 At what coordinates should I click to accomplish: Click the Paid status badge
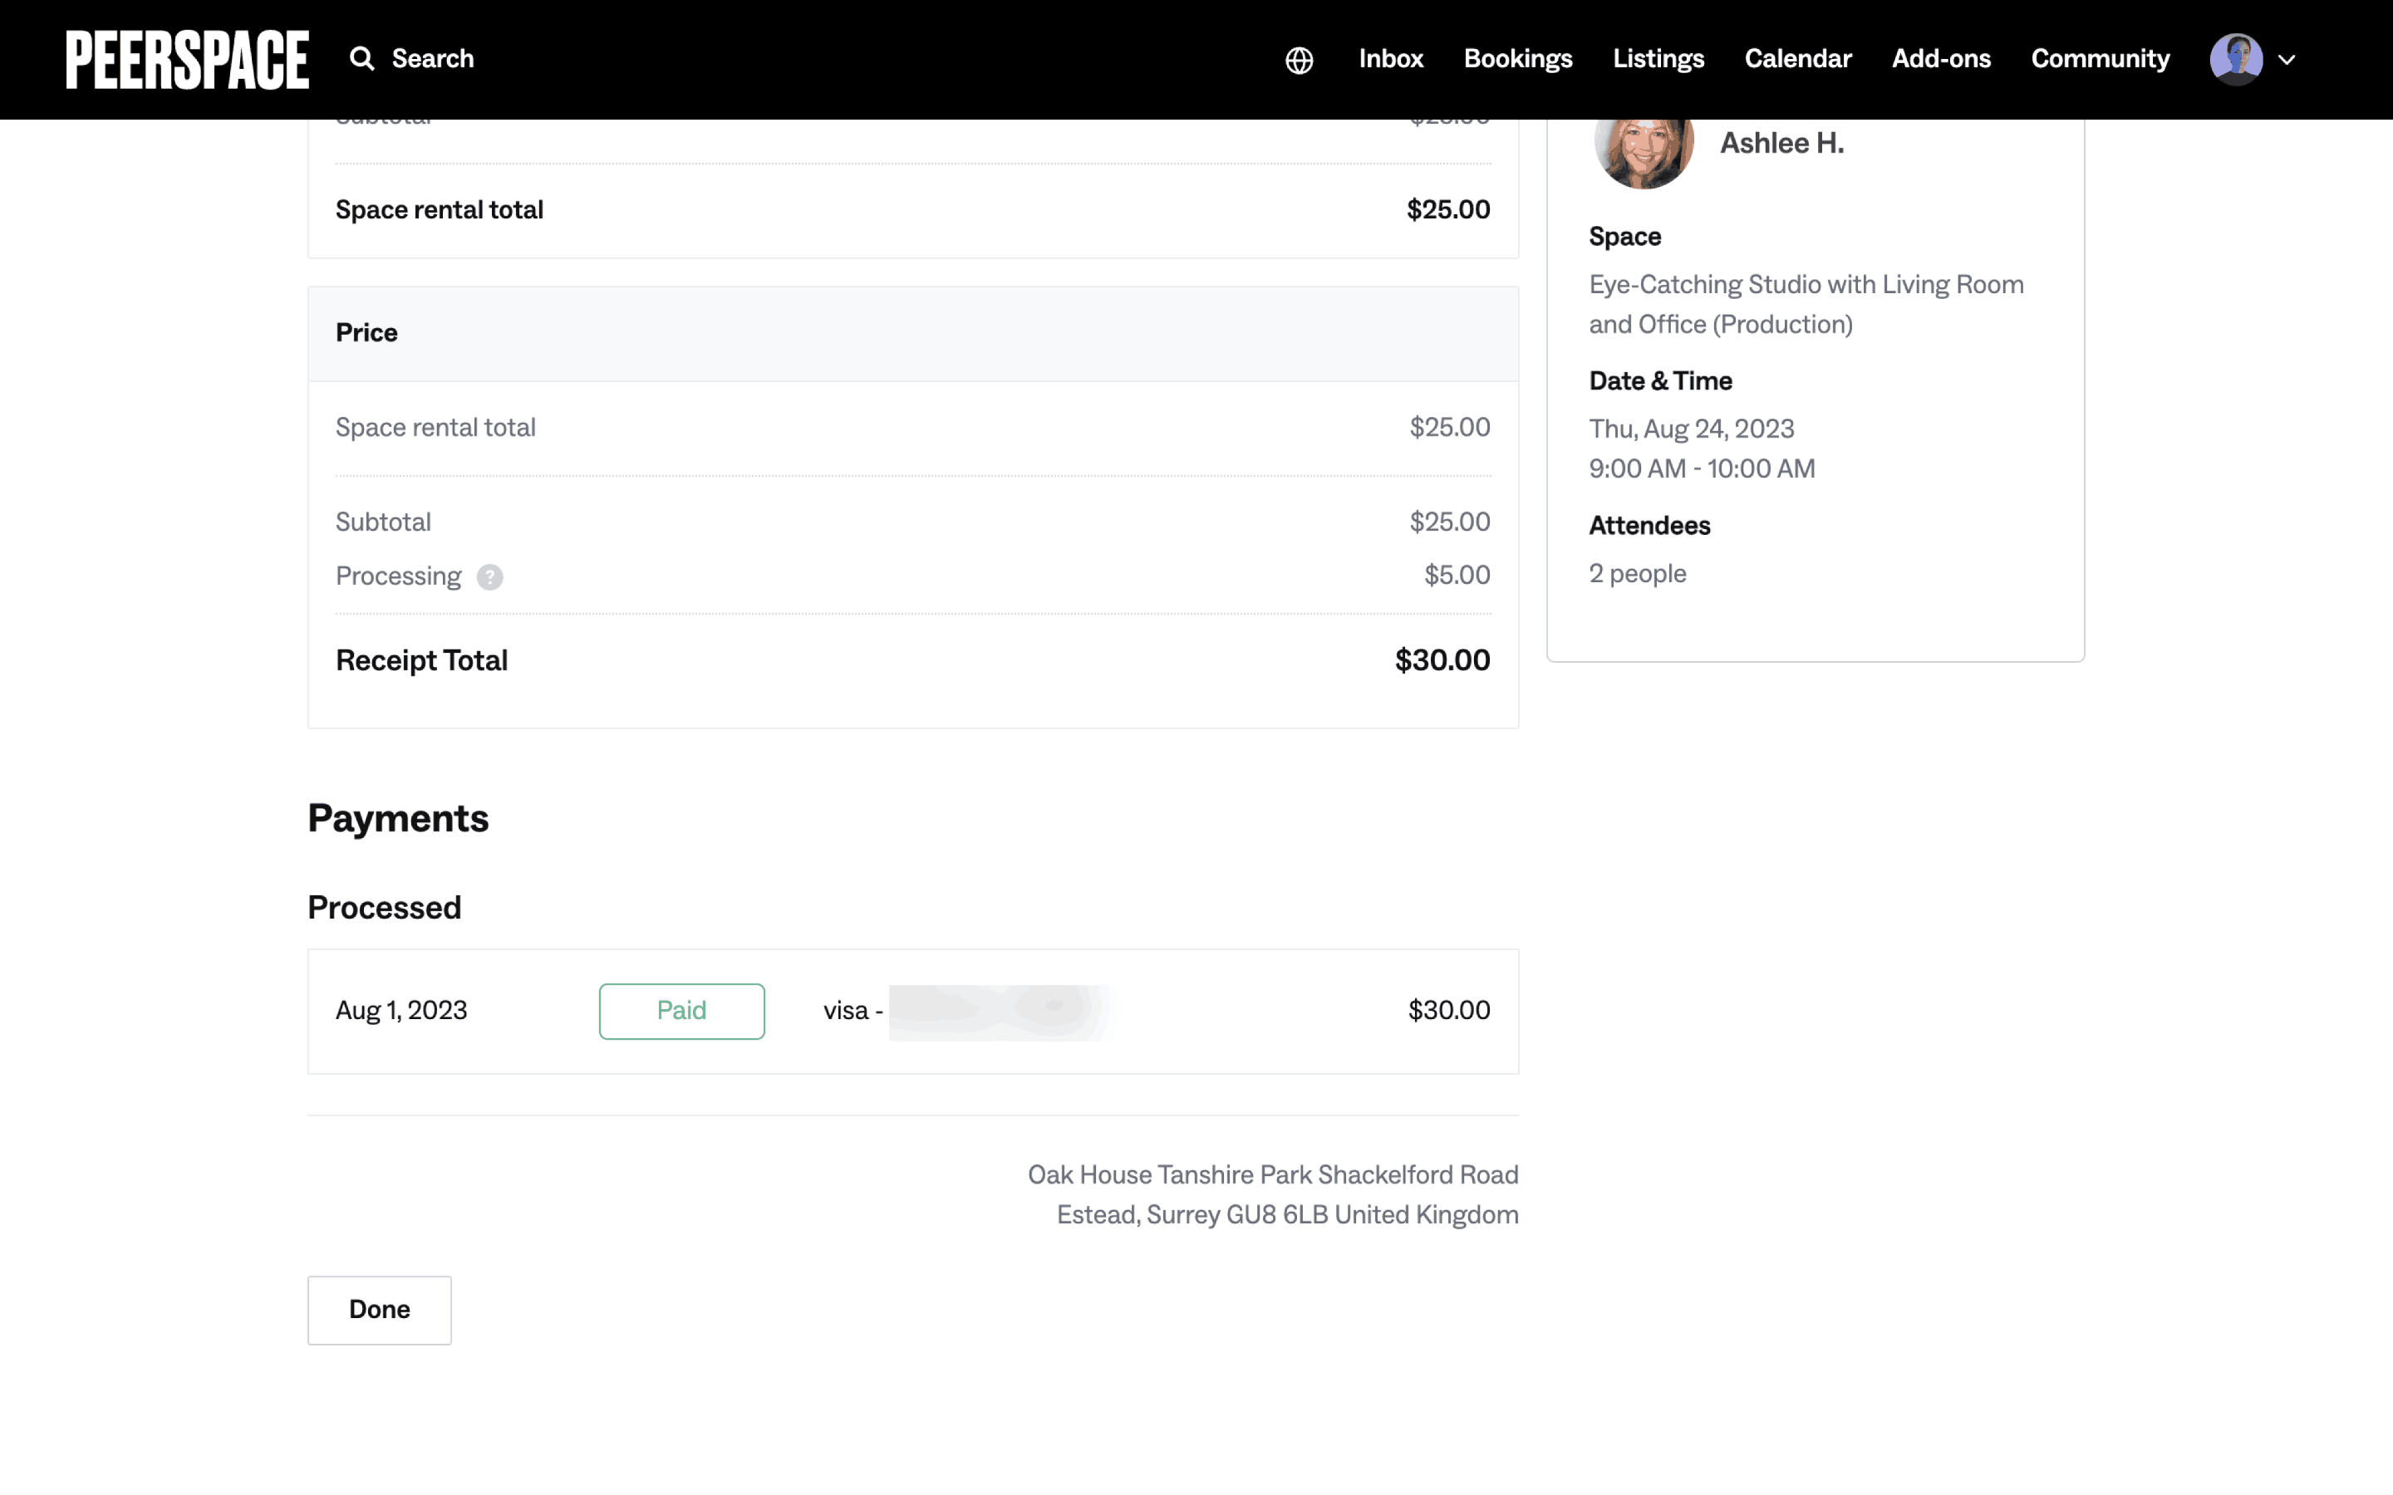pyautogui.click(x=681, y=1011)
